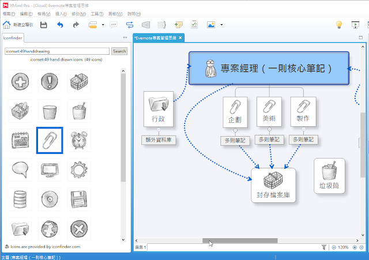Viewport: 369px width, 260px height.
Task: Add a callout with the speech bubble icon
Action: (x=114, y=25)
